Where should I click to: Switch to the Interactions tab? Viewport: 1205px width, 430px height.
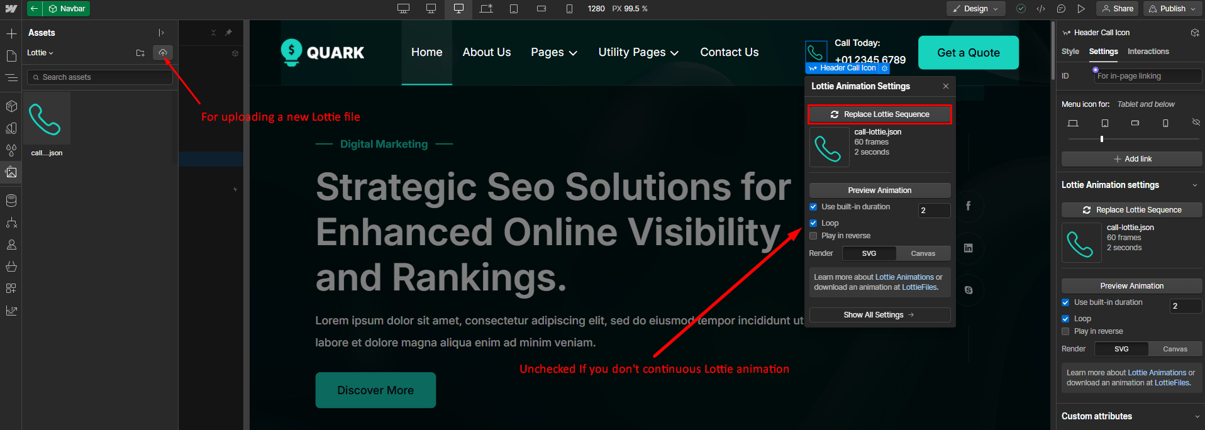click(1148, 52)
